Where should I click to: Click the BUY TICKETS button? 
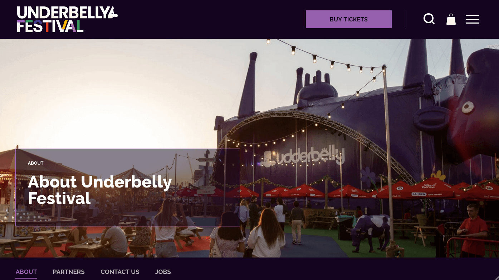(x=348, y=19)
